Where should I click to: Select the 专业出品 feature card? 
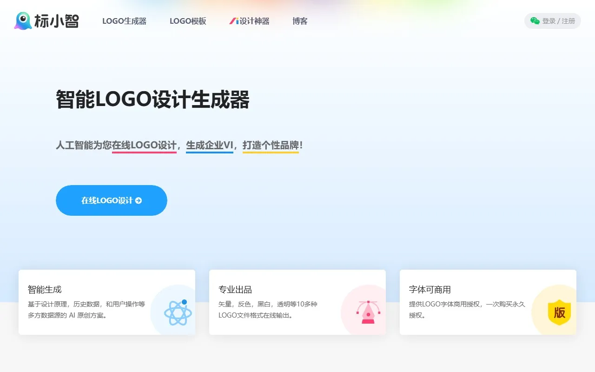coord(297,302)
